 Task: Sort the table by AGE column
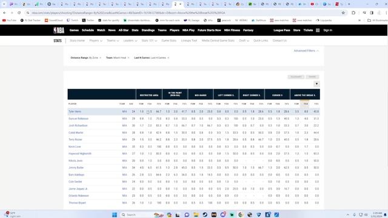(131, 104)
